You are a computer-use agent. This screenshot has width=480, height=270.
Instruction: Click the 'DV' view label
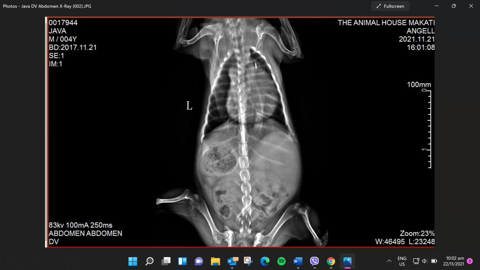tap(53, 242)
